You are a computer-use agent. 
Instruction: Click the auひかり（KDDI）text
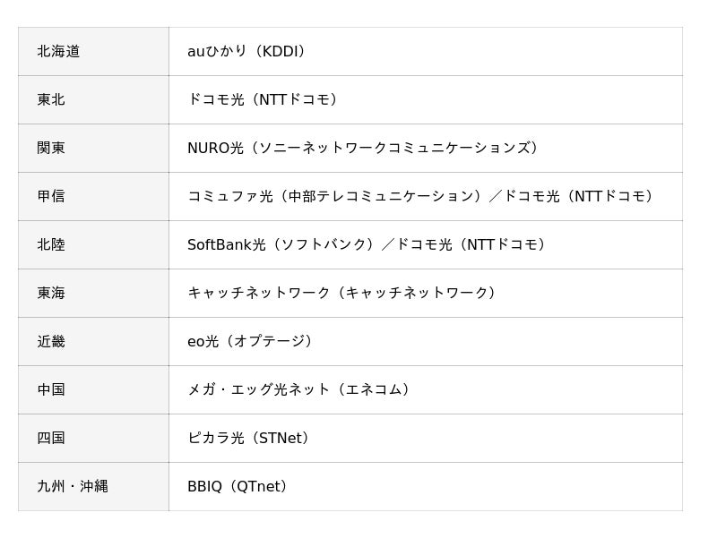[x=247, y=52]
